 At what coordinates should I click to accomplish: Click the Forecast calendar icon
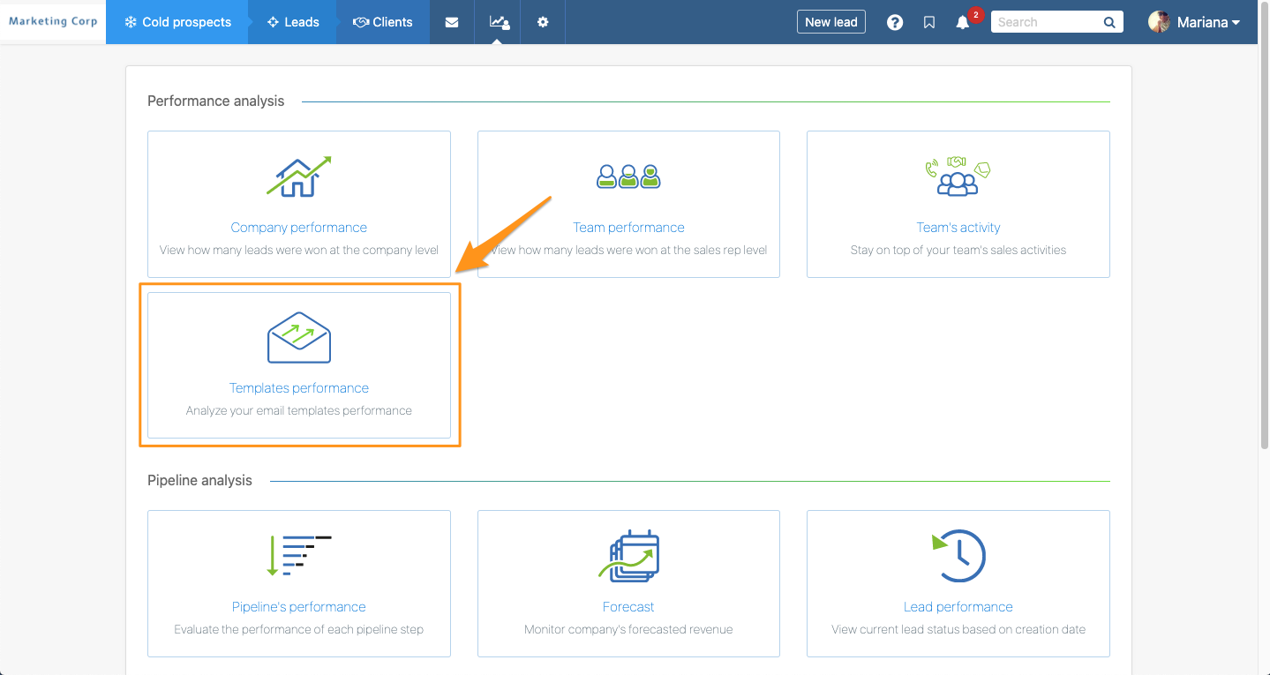[x=628, y=556]
